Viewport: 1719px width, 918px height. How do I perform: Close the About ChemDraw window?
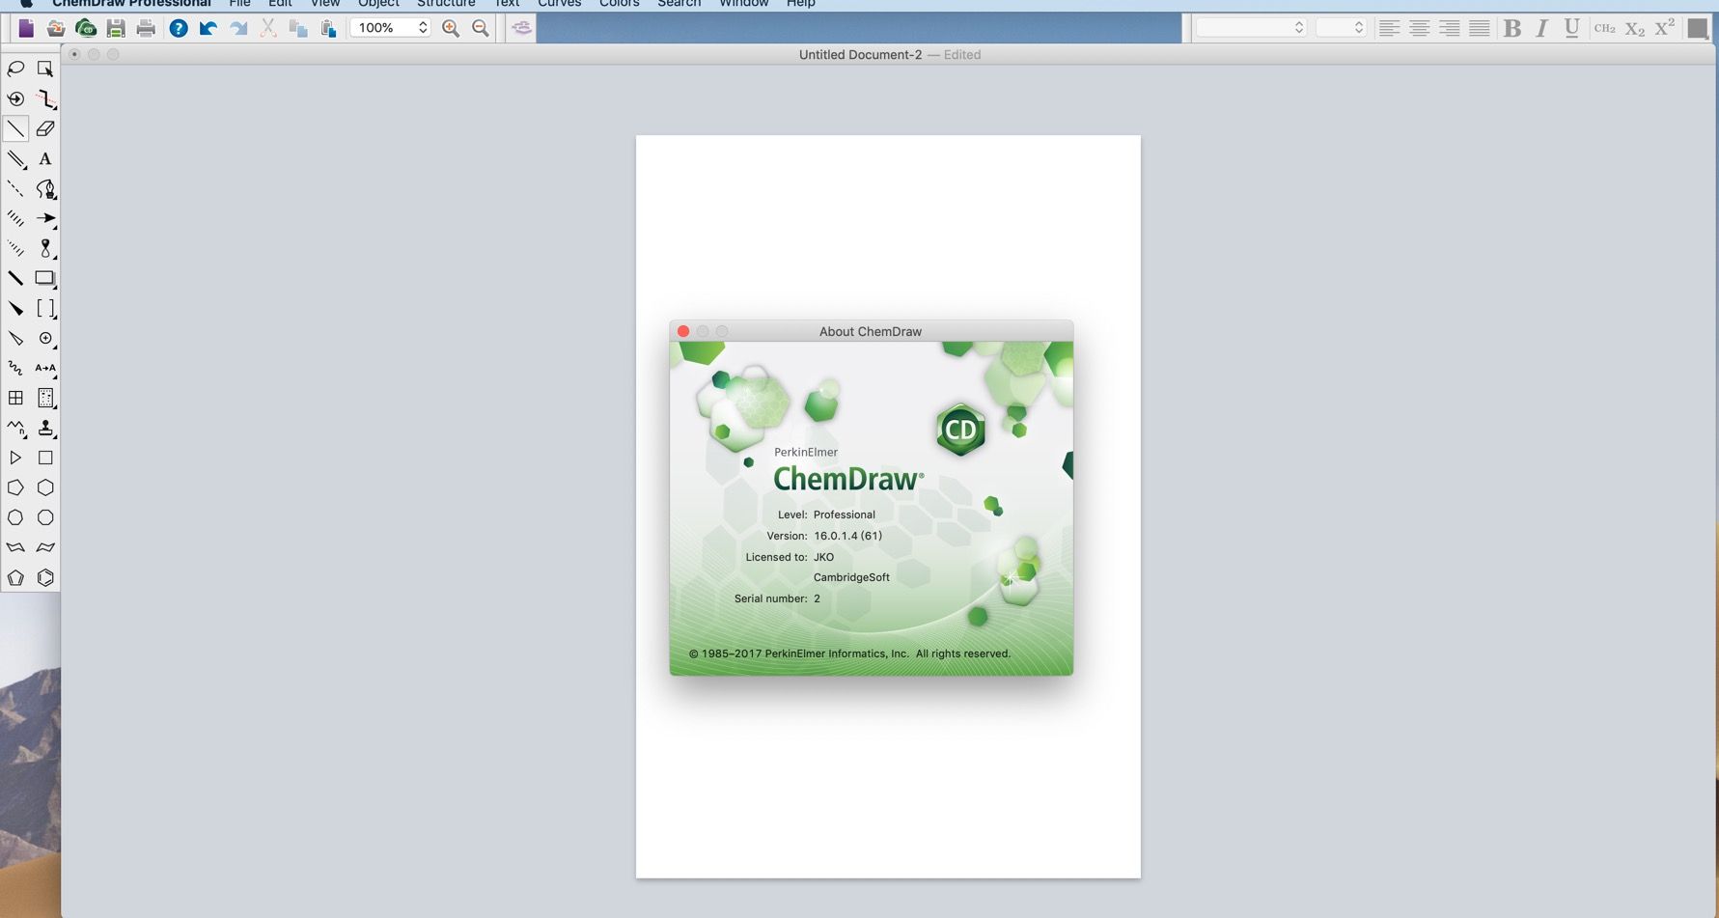(x=683, y=331)
